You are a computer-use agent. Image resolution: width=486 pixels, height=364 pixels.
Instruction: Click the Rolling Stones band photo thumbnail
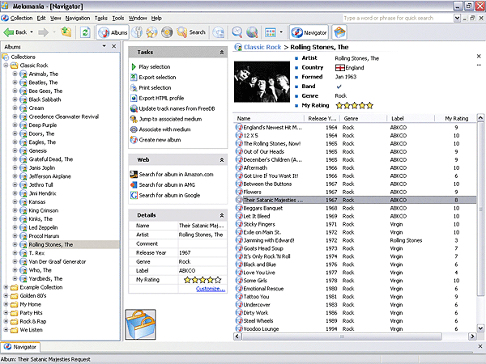[x=262, y=82]
